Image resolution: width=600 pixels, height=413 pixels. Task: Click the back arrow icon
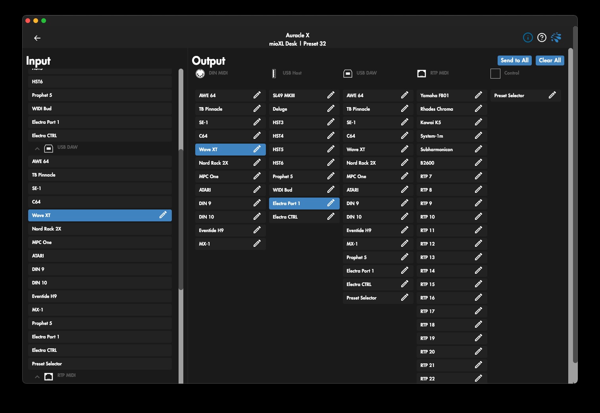point(37,38)
